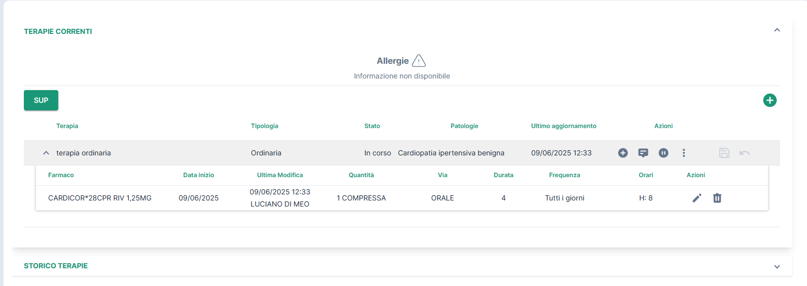807x286 pixels.
Task: Click the Terapia column header
Action: point(67,126)
